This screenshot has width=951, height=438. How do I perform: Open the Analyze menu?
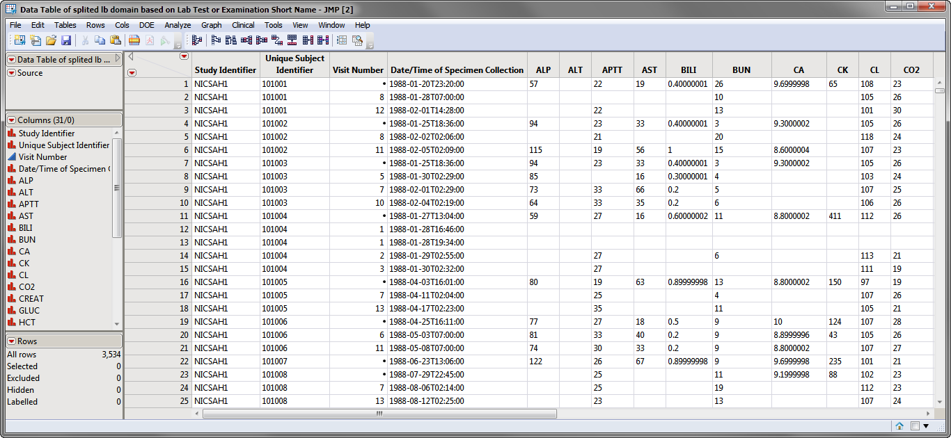178,25
